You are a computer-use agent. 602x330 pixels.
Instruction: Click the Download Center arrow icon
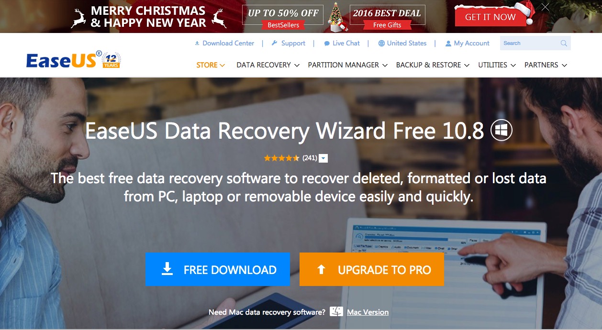click(x=197, y=43)
